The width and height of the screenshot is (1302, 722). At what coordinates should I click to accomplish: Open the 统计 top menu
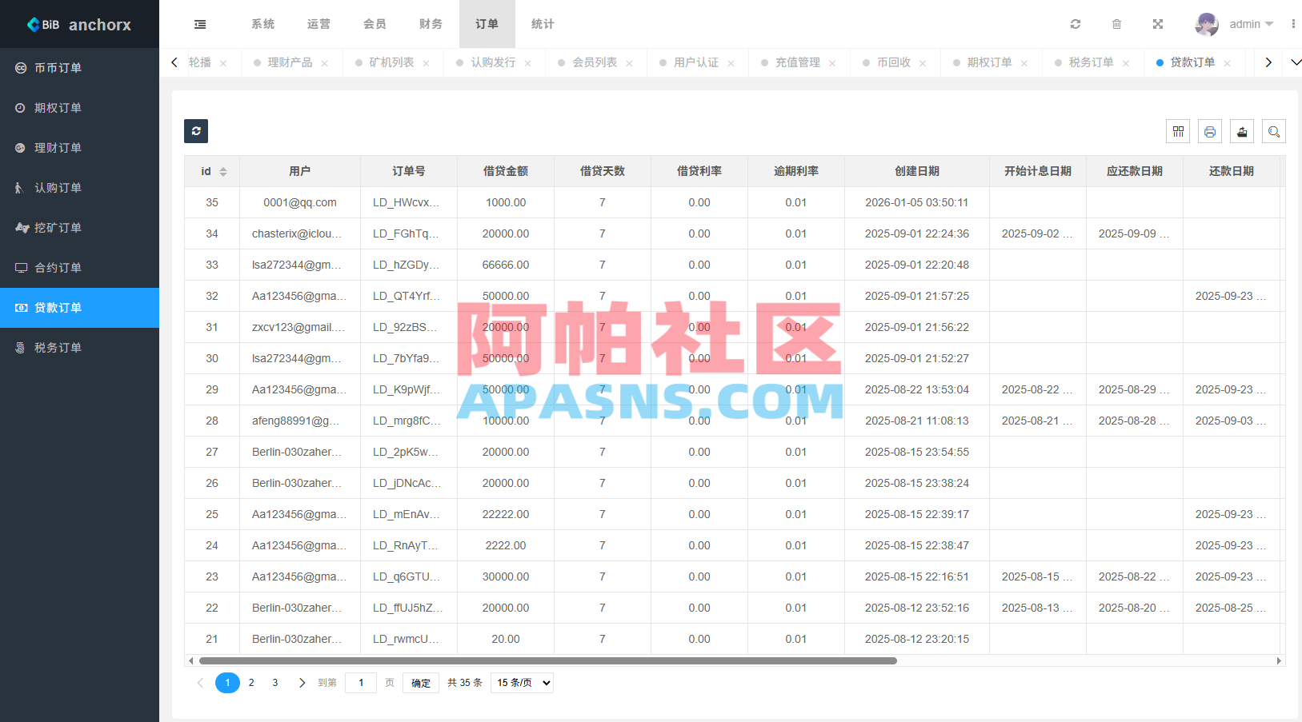click(x=543, y=24)
